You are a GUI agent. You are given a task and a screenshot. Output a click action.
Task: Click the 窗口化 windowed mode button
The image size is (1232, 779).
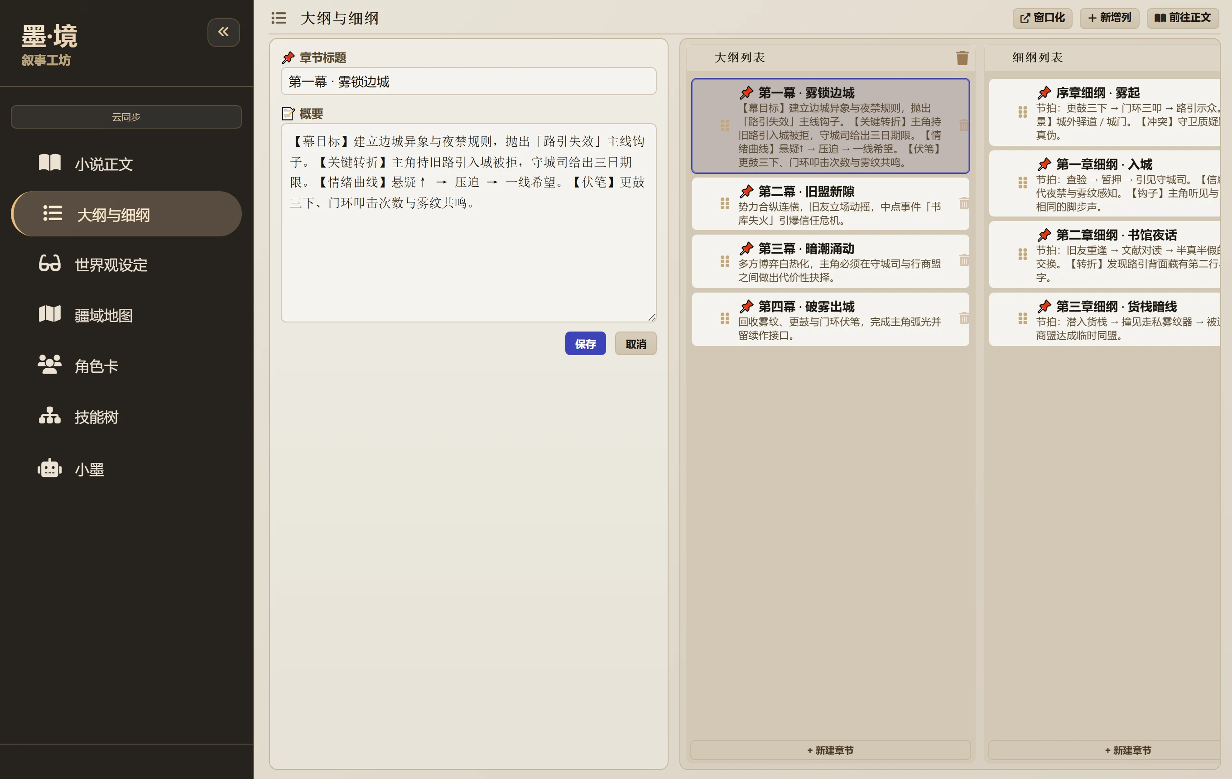(1042, 18)
